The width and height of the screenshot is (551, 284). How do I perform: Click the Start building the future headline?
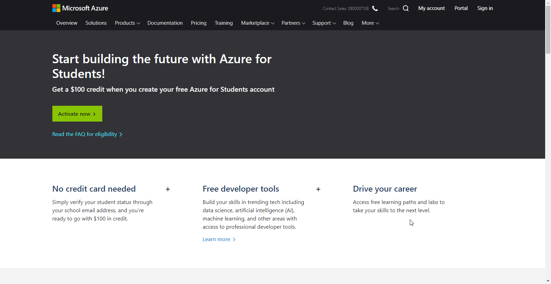point(162,66)
